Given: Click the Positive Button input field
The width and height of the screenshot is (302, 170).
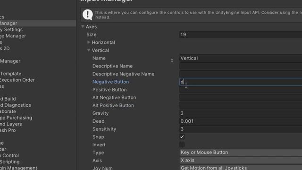Looking at the screenshot, I should click(x=241, y=90).
